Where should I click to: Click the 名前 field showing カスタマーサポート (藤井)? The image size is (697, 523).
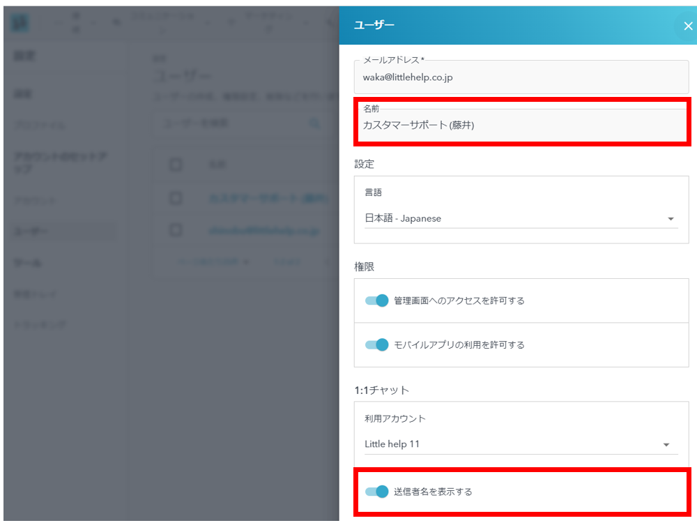[521, 126]
